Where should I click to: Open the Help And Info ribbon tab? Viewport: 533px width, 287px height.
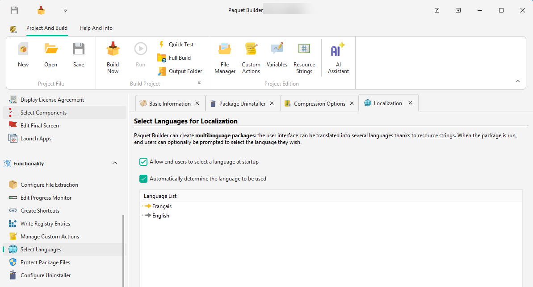96,28
